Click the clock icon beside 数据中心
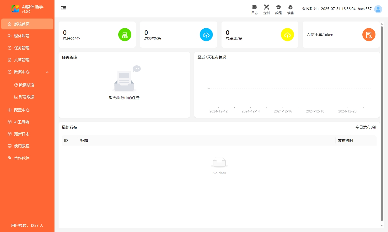 10,72
